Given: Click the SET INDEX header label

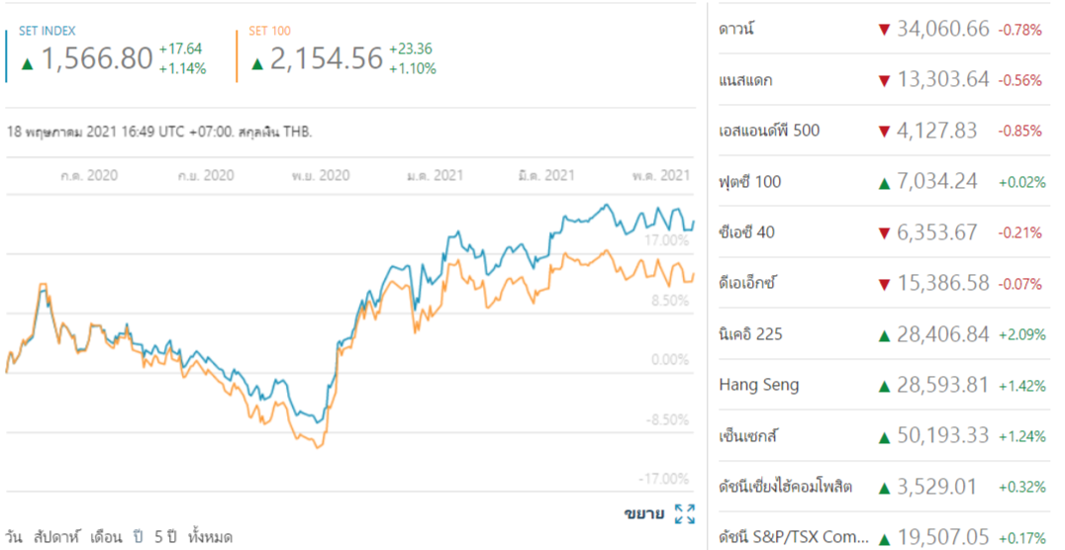Looking at the screenshot, I should pyautogui.click(x=47, y=32).
